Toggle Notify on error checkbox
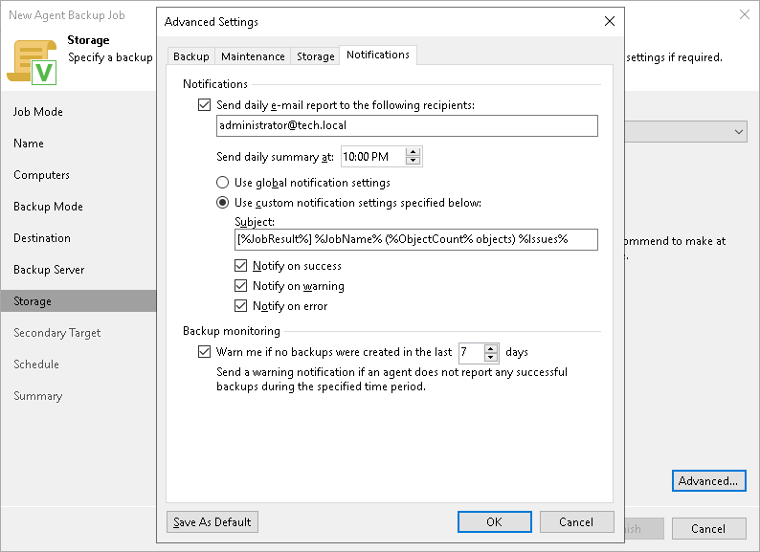760x552 pixels. coord(241,306)
